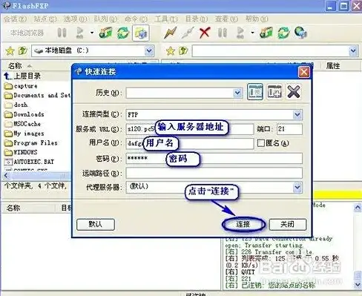Open the local pane transfer dropdown arrow
The height and width of the screenshot is (296, 362).
point(92,33)
